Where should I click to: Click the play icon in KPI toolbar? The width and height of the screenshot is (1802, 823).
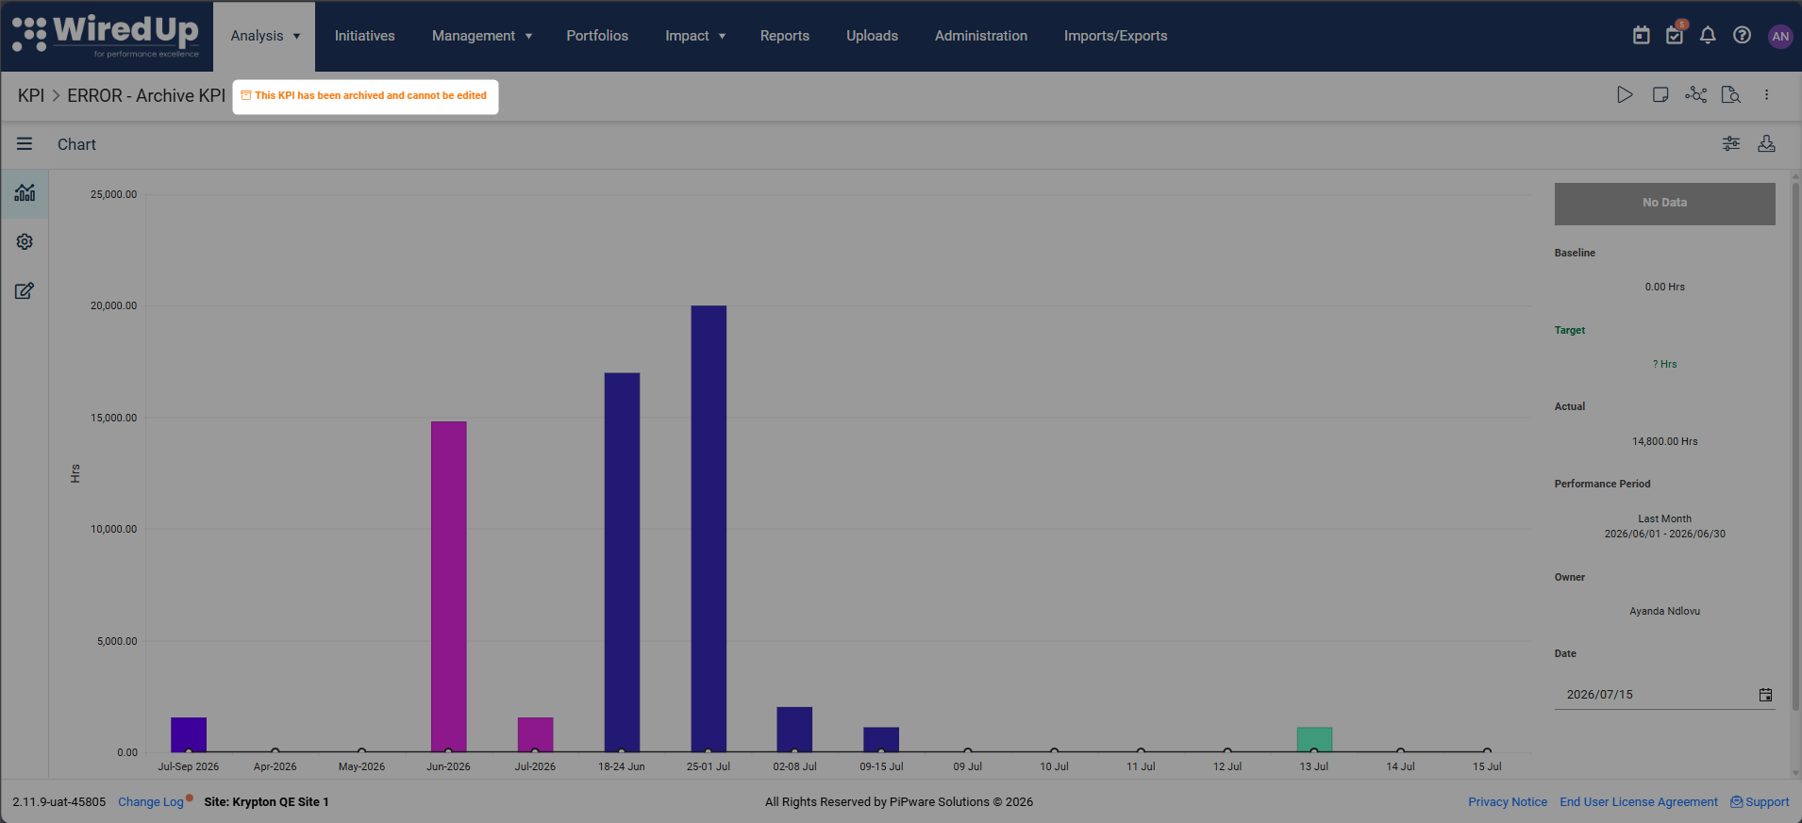1625,94
